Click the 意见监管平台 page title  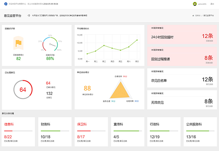(13, 16)
